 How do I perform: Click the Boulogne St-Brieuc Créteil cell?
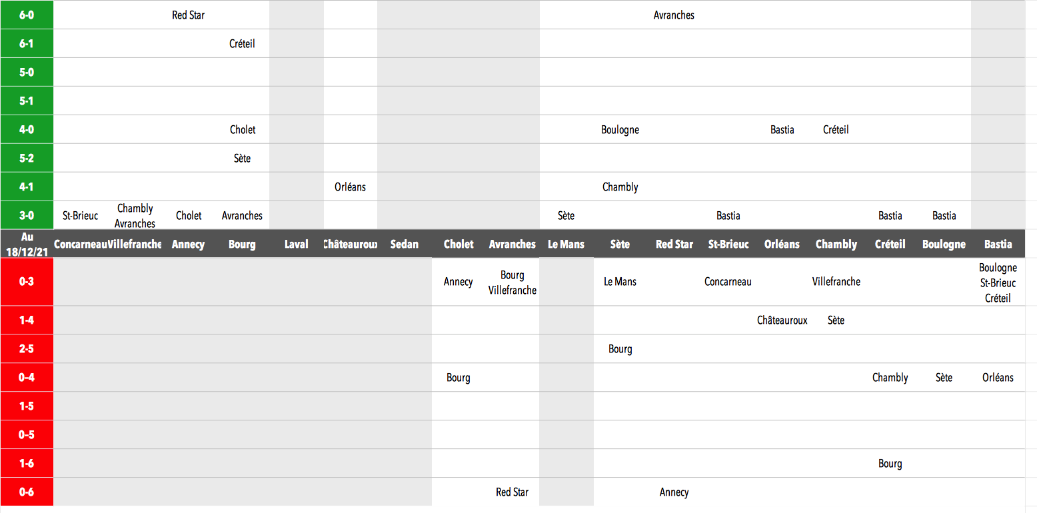(998, 282)
